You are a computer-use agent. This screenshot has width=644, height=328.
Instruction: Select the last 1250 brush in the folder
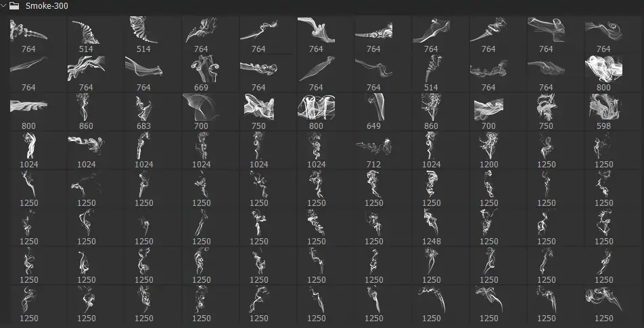click(603, 304)
